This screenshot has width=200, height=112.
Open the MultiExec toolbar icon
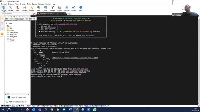[x=52, y=8]
